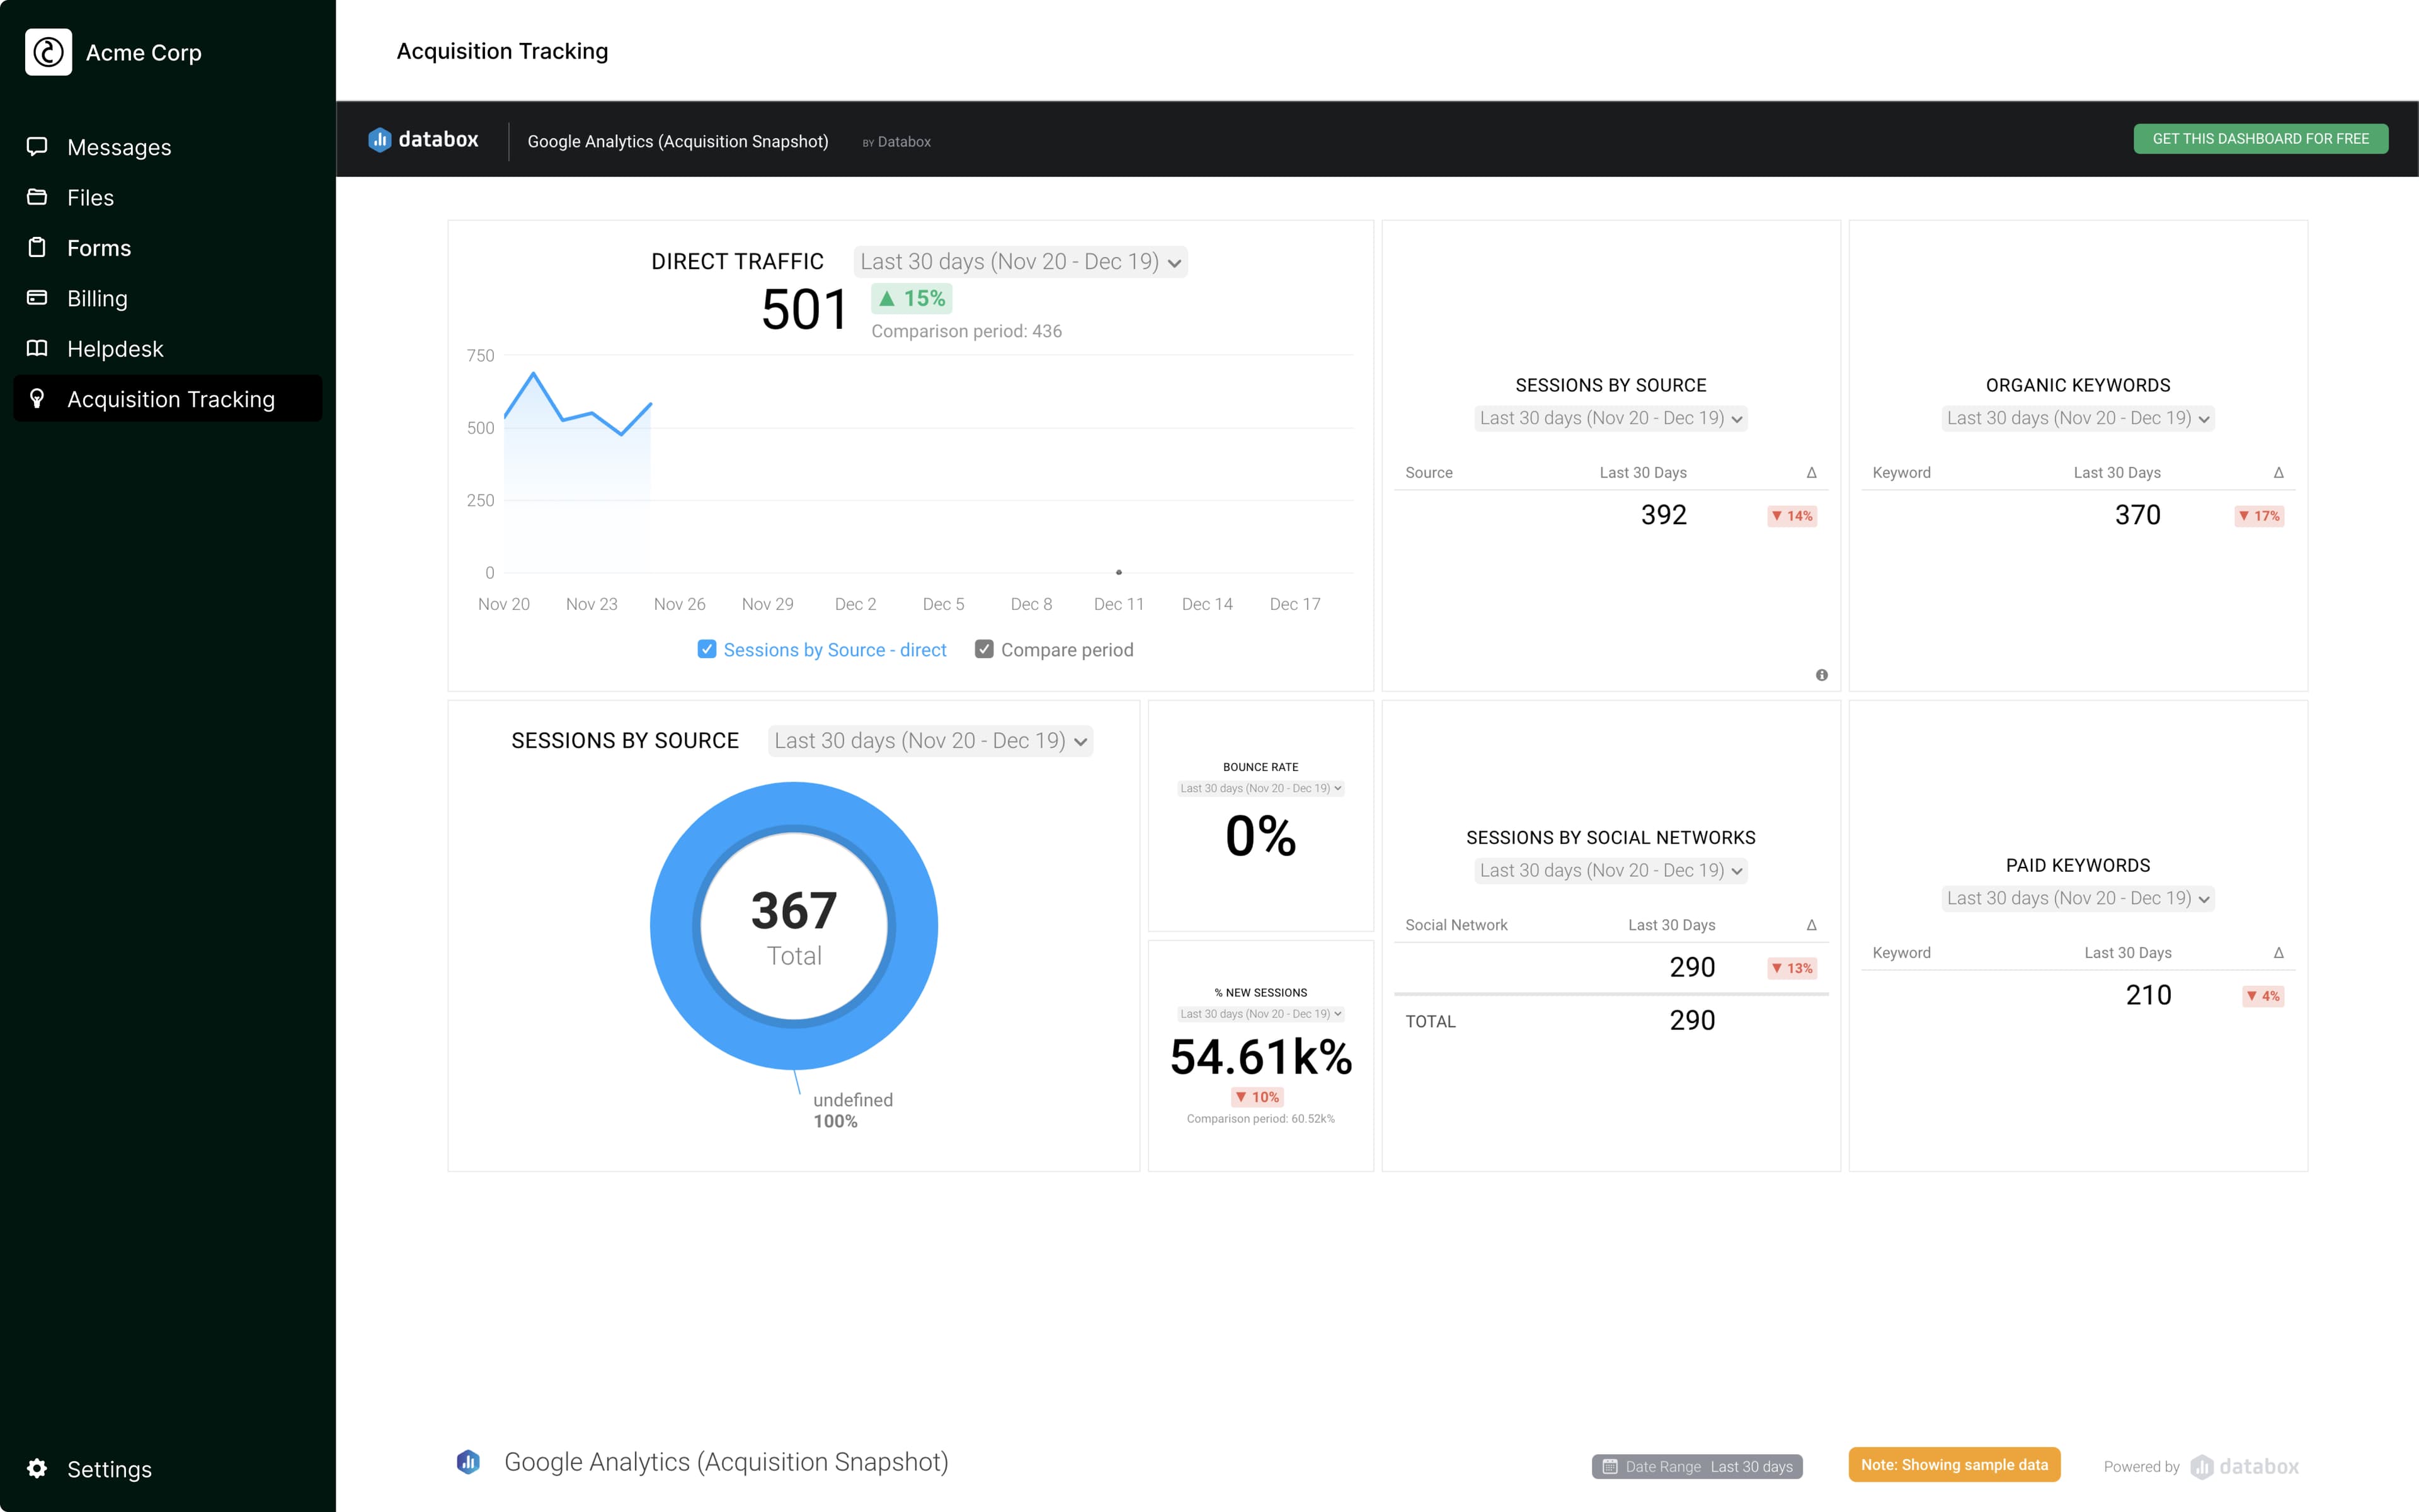Toggle the Compare period checkbox
2419x1512 pixels.
983,649
